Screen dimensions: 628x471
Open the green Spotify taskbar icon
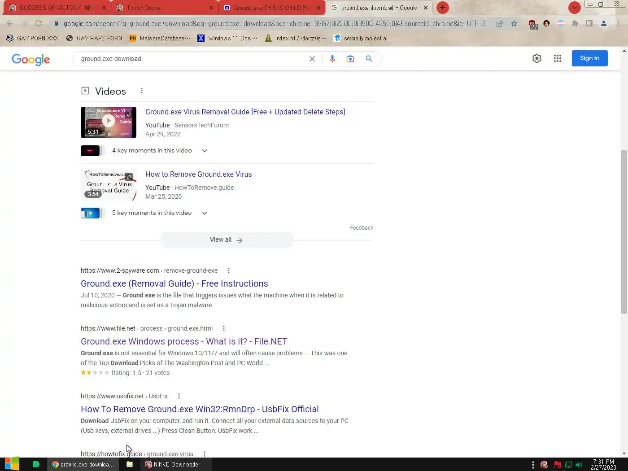[x=36, y=464]
